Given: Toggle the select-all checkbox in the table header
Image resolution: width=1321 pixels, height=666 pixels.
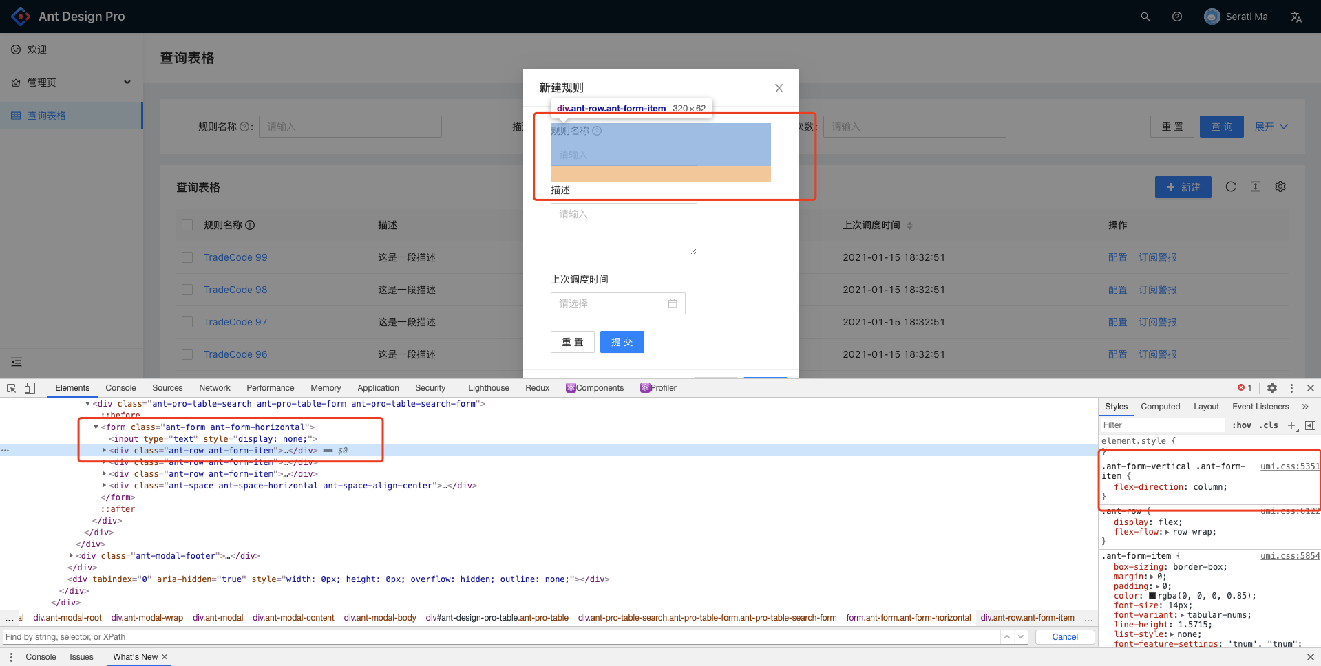Looking at the screenshot, I should click(x=187, y=225).
